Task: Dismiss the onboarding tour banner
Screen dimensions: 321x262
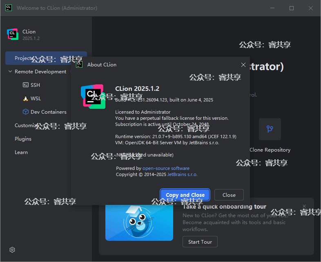Action: pos(304,206)
